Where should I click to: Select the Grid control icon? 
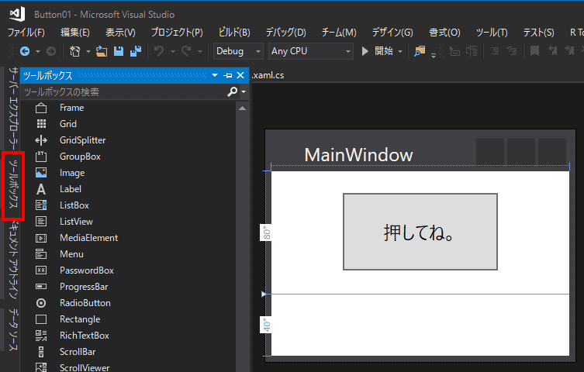point(41,124)
